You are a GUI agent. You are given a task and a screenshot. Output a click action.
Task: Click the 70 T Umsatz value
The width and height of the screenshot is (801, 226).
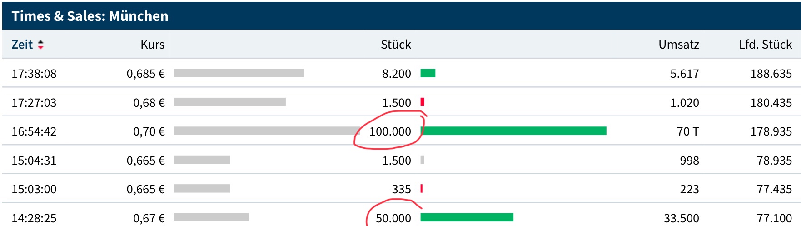coord(687,131)
